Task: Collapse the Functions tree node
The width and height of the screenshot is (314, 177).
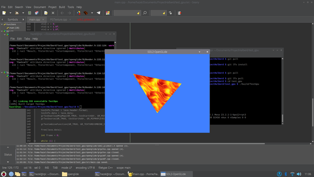Action: (2, 24)
